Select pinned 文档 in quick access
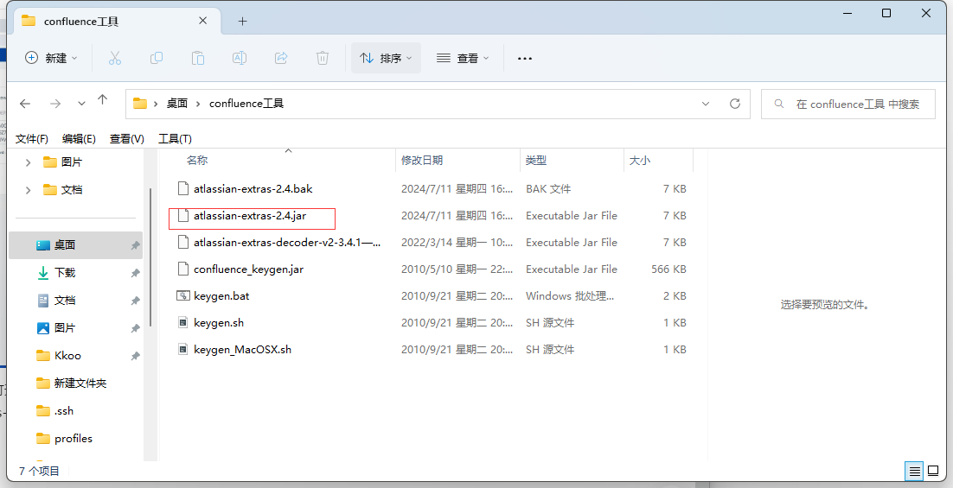The image size is (953, 488). pyautogui.click(x=76, y=301)
